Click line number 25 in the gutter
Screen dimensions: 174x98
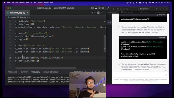pyautogui.click(x=10, y=45)
